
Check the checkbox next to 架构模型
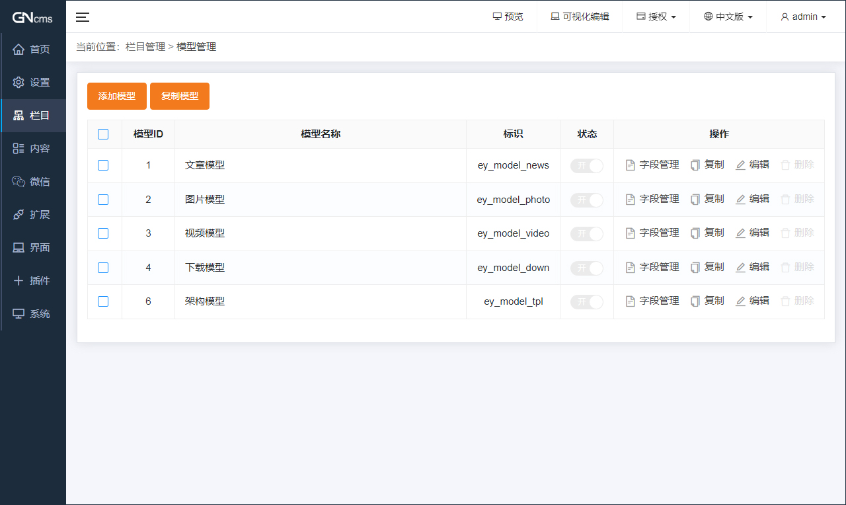pyautogui.click(x=103, y=301)
